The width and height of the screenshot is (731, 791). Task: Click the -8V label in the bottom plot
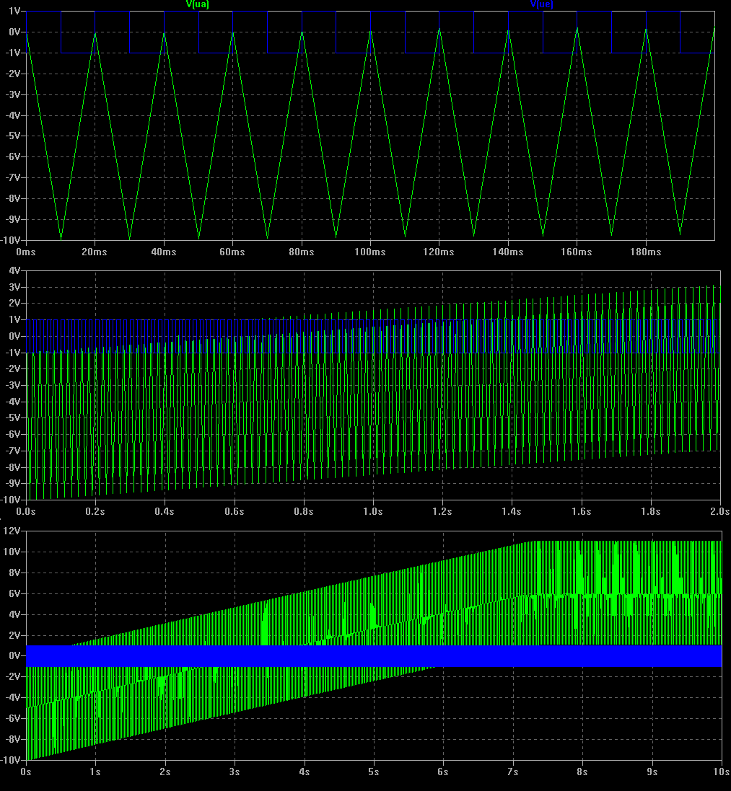pos(12,739)
